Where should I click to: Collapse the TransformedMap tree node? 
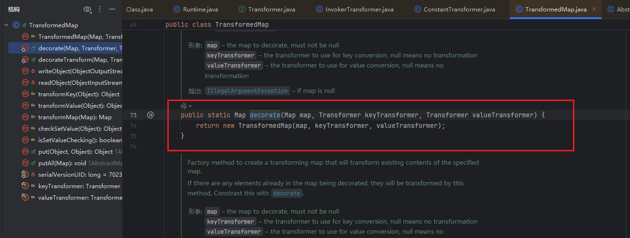6,25
